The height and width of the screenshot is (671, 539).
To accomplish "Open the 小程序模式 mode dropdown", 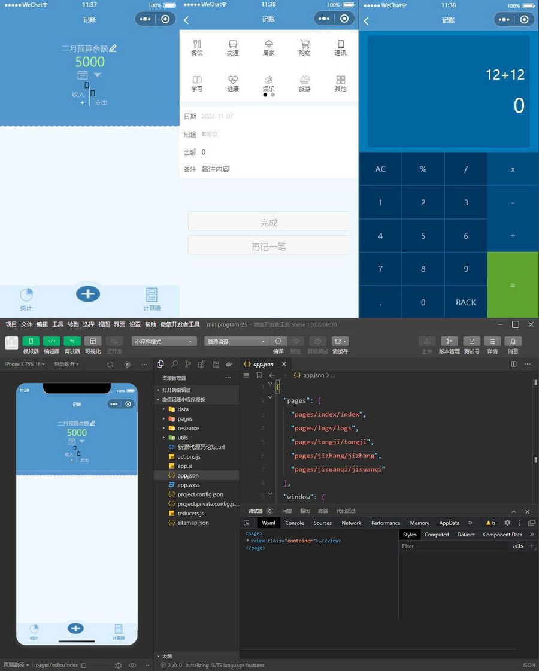I will tap(164, 341).
